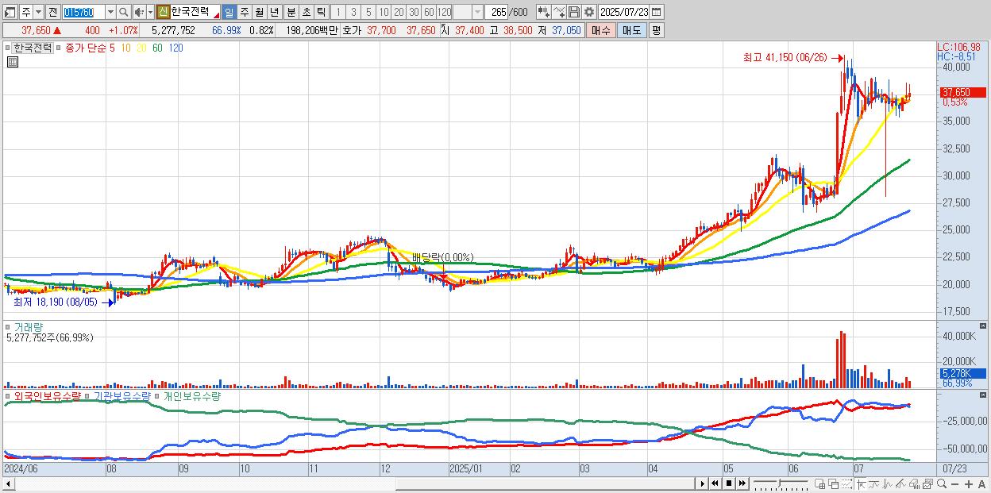Image resolution: width=991 pixels, height=493 pixels.
Task: Click the chart image save icon
Action: click(927, 484)
